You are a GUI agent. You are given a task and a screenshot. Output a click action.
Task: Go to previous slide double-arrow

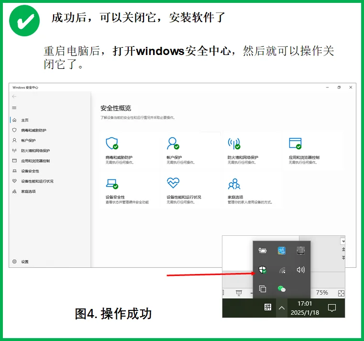click(x=343, y=249)
